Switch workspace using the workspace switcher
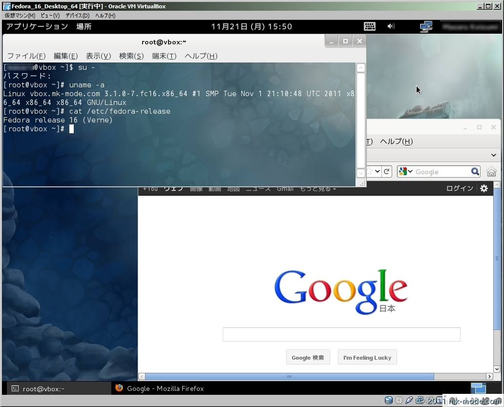The width and height of the screenshot is (504, 407). [x=478, y=388]
